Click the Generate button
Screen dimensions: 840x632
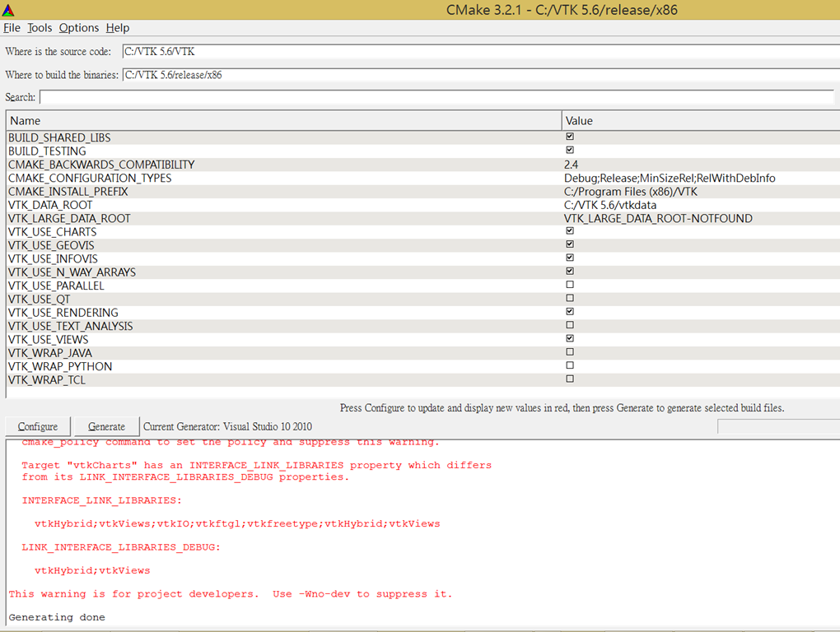pos(106,426)
